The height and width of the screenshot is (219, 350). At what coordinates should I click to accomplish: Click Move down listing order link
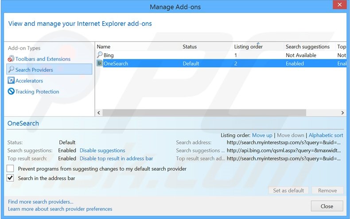290,135
